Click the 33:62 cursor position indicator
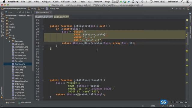 tap(153, 106)
